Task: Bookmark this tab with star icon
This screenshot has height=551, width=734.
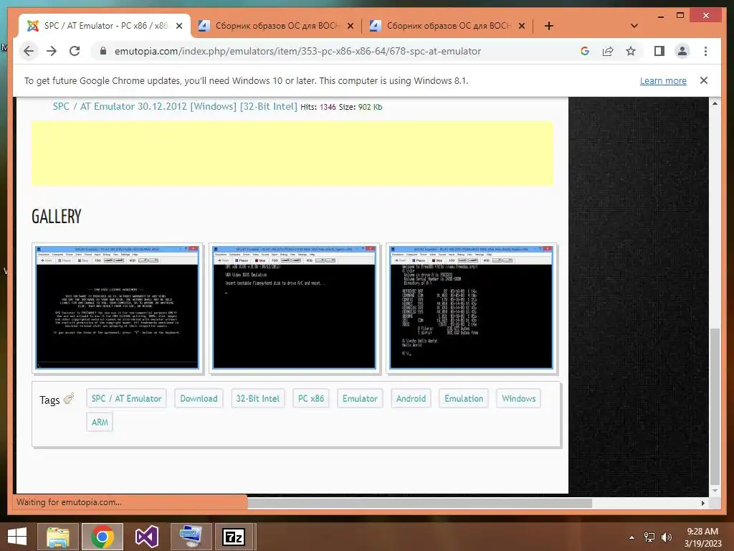Action: [x=631, y=51]
